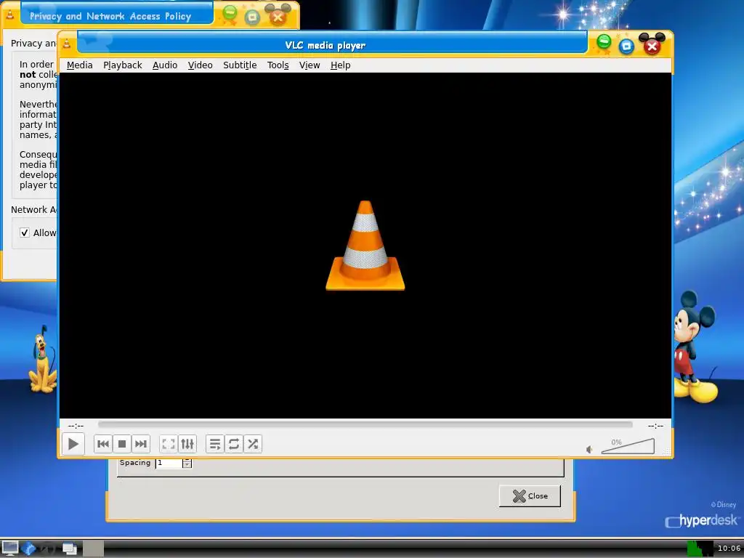The image size is (744, 558).
Task: Click the blue diamond icon in the taskbar
Action: (x=29, y=549)
